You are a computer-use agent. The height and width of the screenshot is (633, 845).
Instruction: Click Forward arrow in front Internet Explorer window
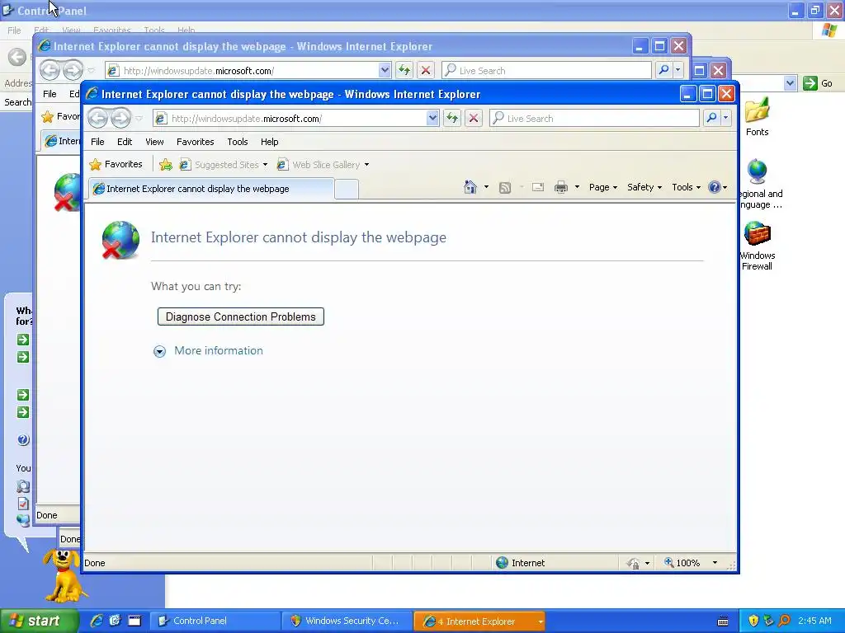click(120, 118)
